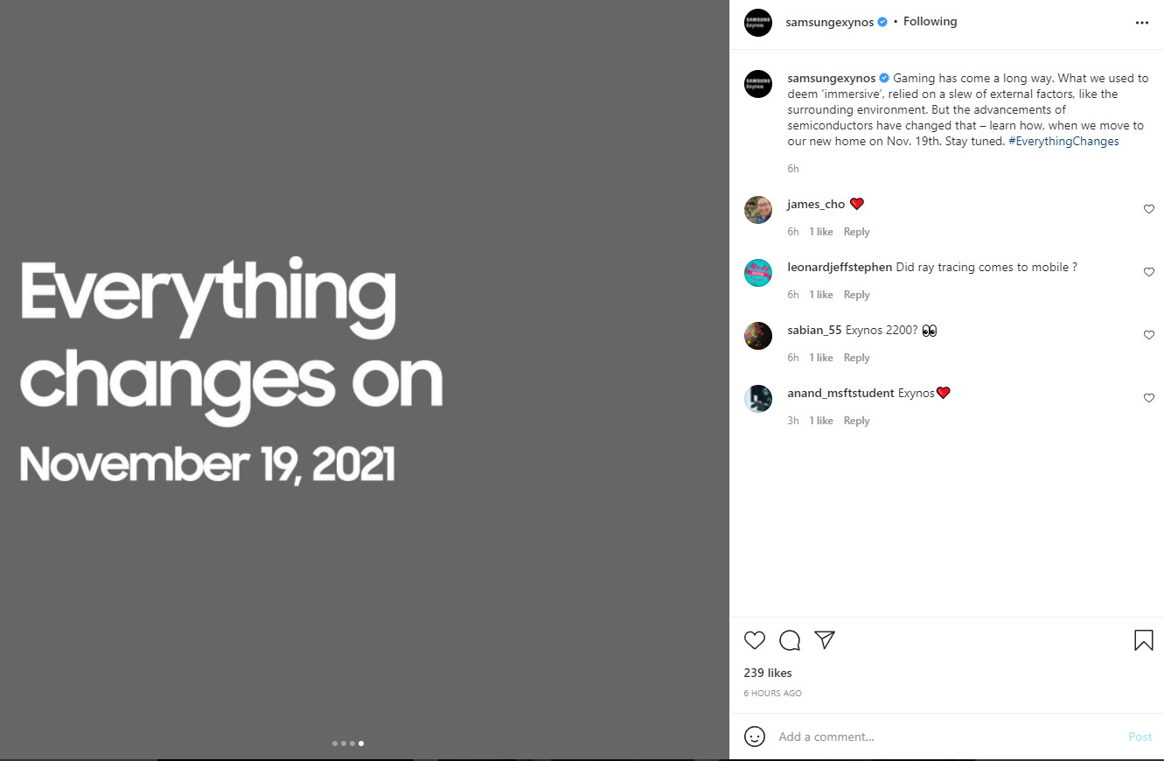Save post with the bookmark icon
The height and width of the screenshot is (761, 1164).
tap(1143, 640)
